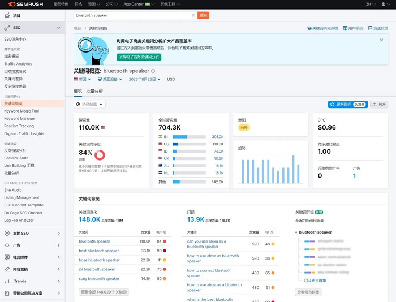Open 价格 in top navigation

[78, 4]
